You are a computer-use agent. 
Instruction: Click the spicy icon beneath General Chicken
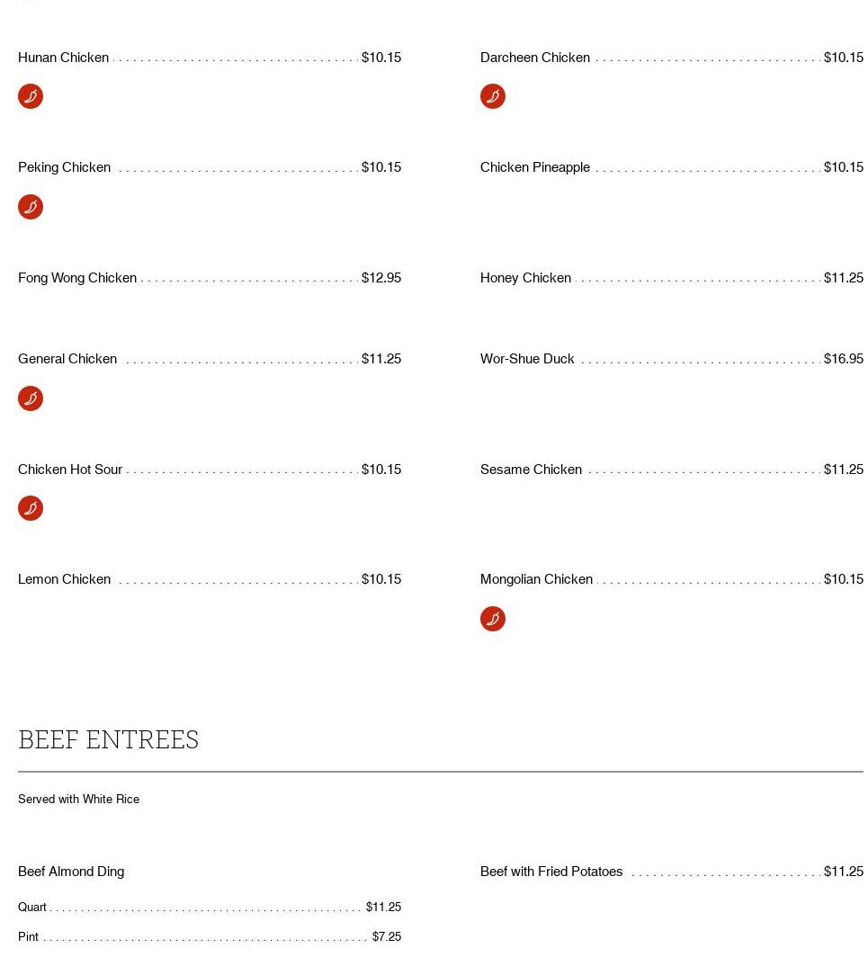(31, 398)
